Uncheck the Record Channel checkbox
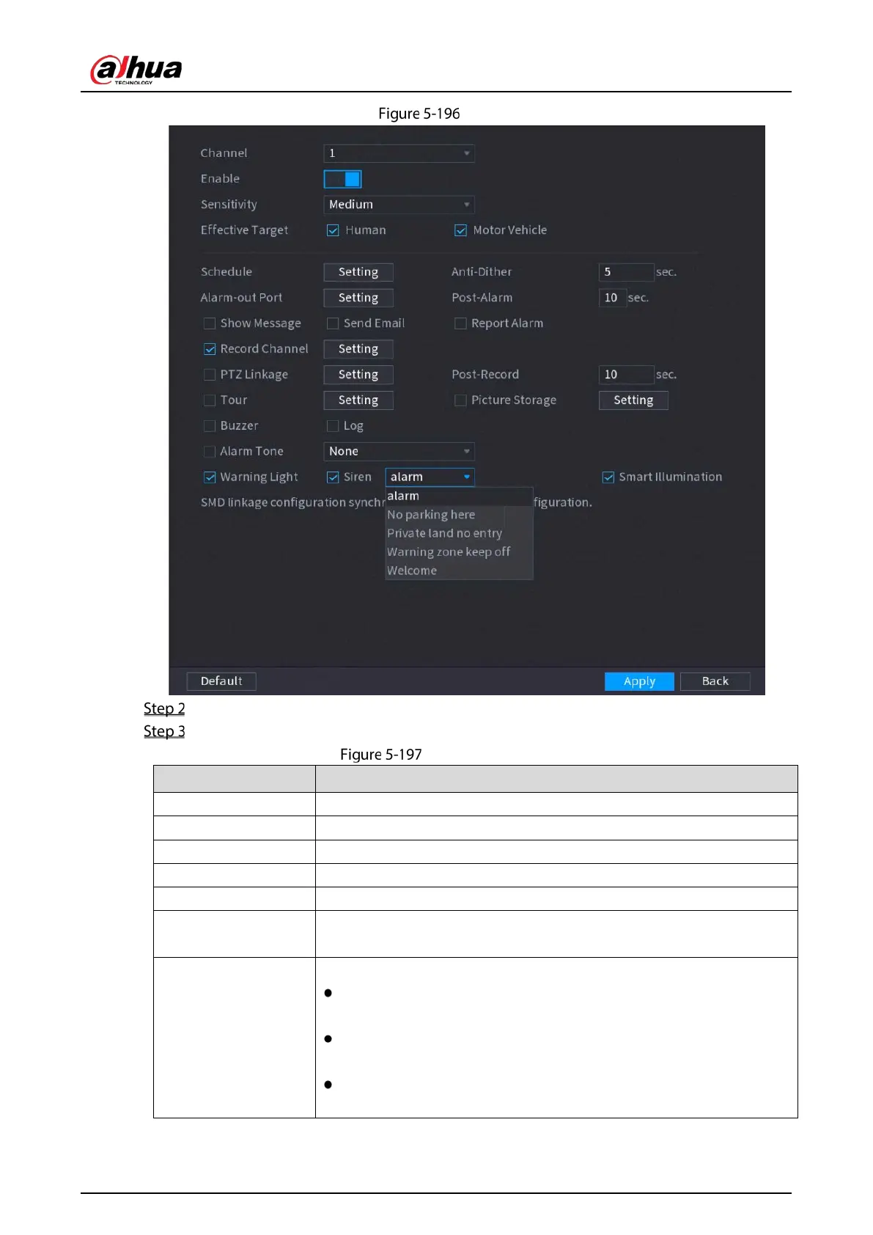Viewport: 873px width, 1235px height. 210,349
